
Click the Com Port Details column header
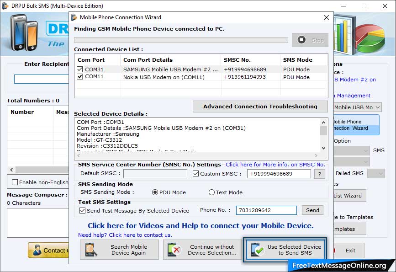148,60
